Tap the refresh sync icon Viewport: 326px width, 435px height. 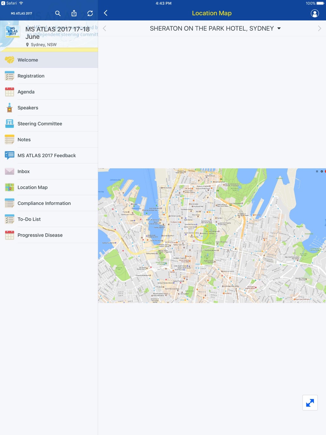pyautogui.click(x=90, y=13)
